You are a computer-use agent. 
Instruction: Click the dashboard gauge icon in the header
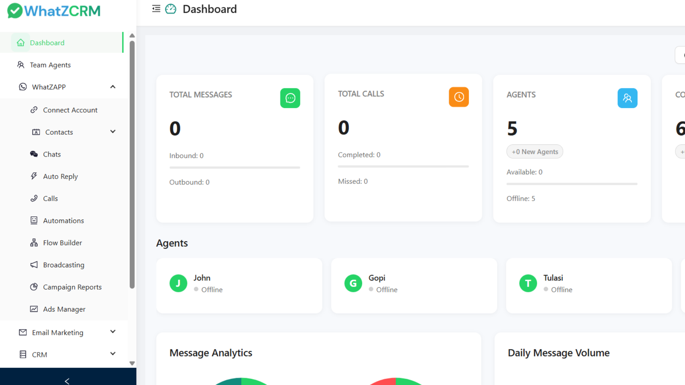(171, 9)
